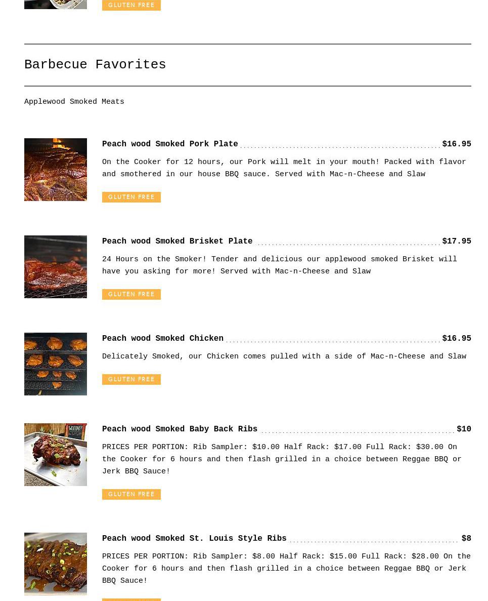Image resolution: width=488 pixels, height=601 pixels.
Task: Click Gluten Free tag under Pork Plate
Action: click(x=131, y=197)
